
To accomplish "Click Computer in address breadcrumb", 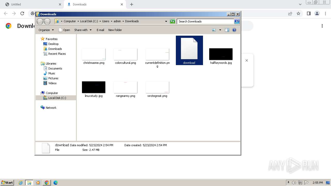I will point(70,21).
